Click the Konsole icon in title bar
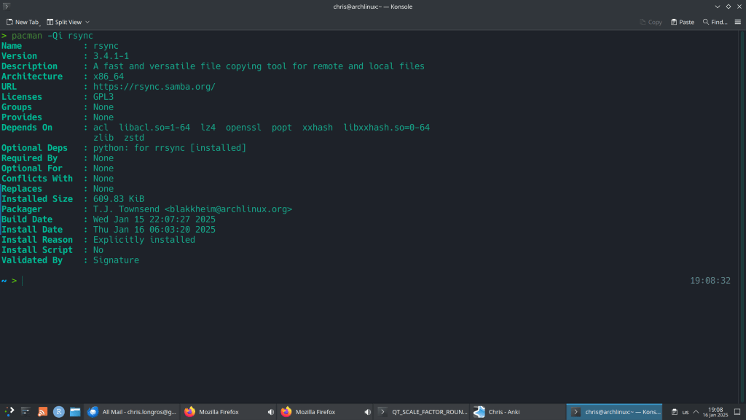The width and height of the screenshot is (746, 420). (x=7, y=7)
